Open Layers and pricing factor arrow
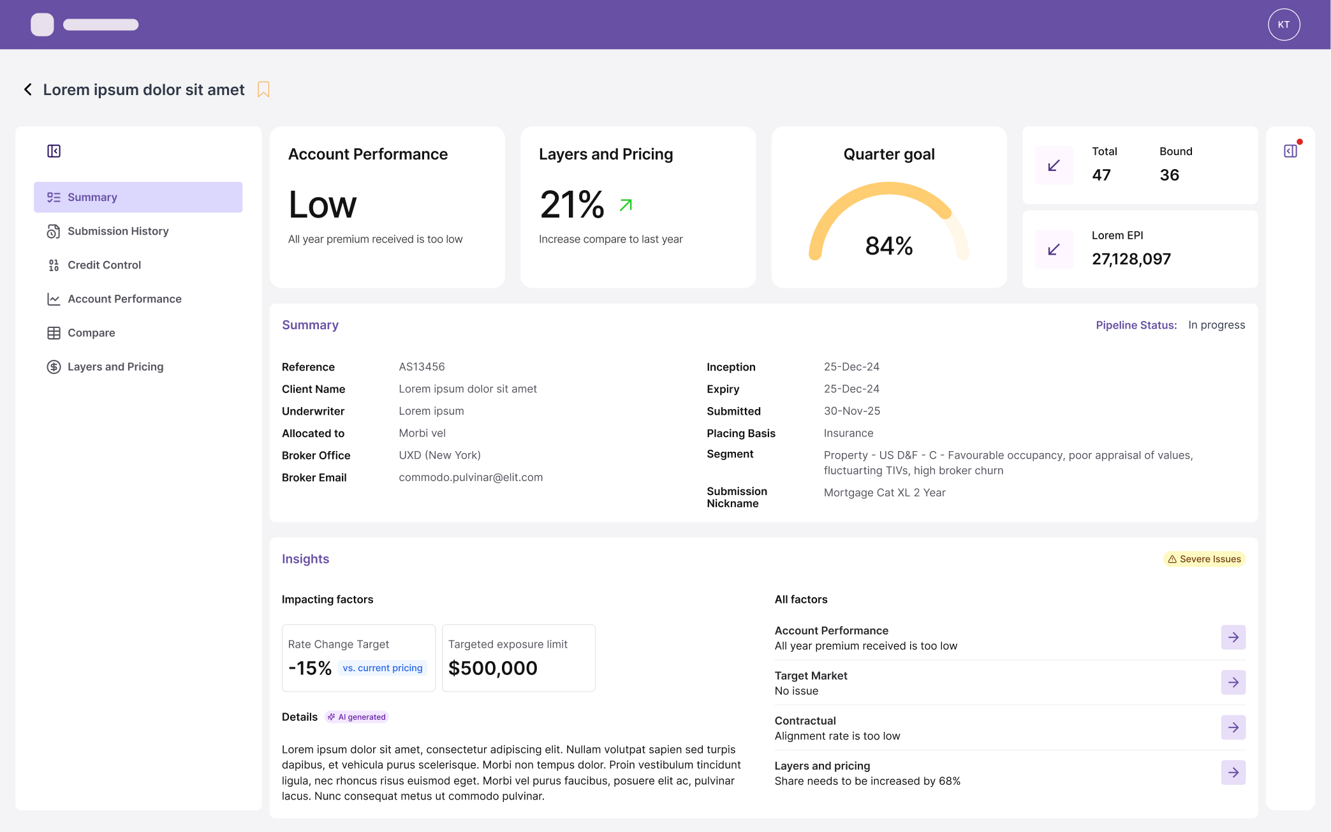This screenshot has width=1331, height=832. (x=1233, y=773)
